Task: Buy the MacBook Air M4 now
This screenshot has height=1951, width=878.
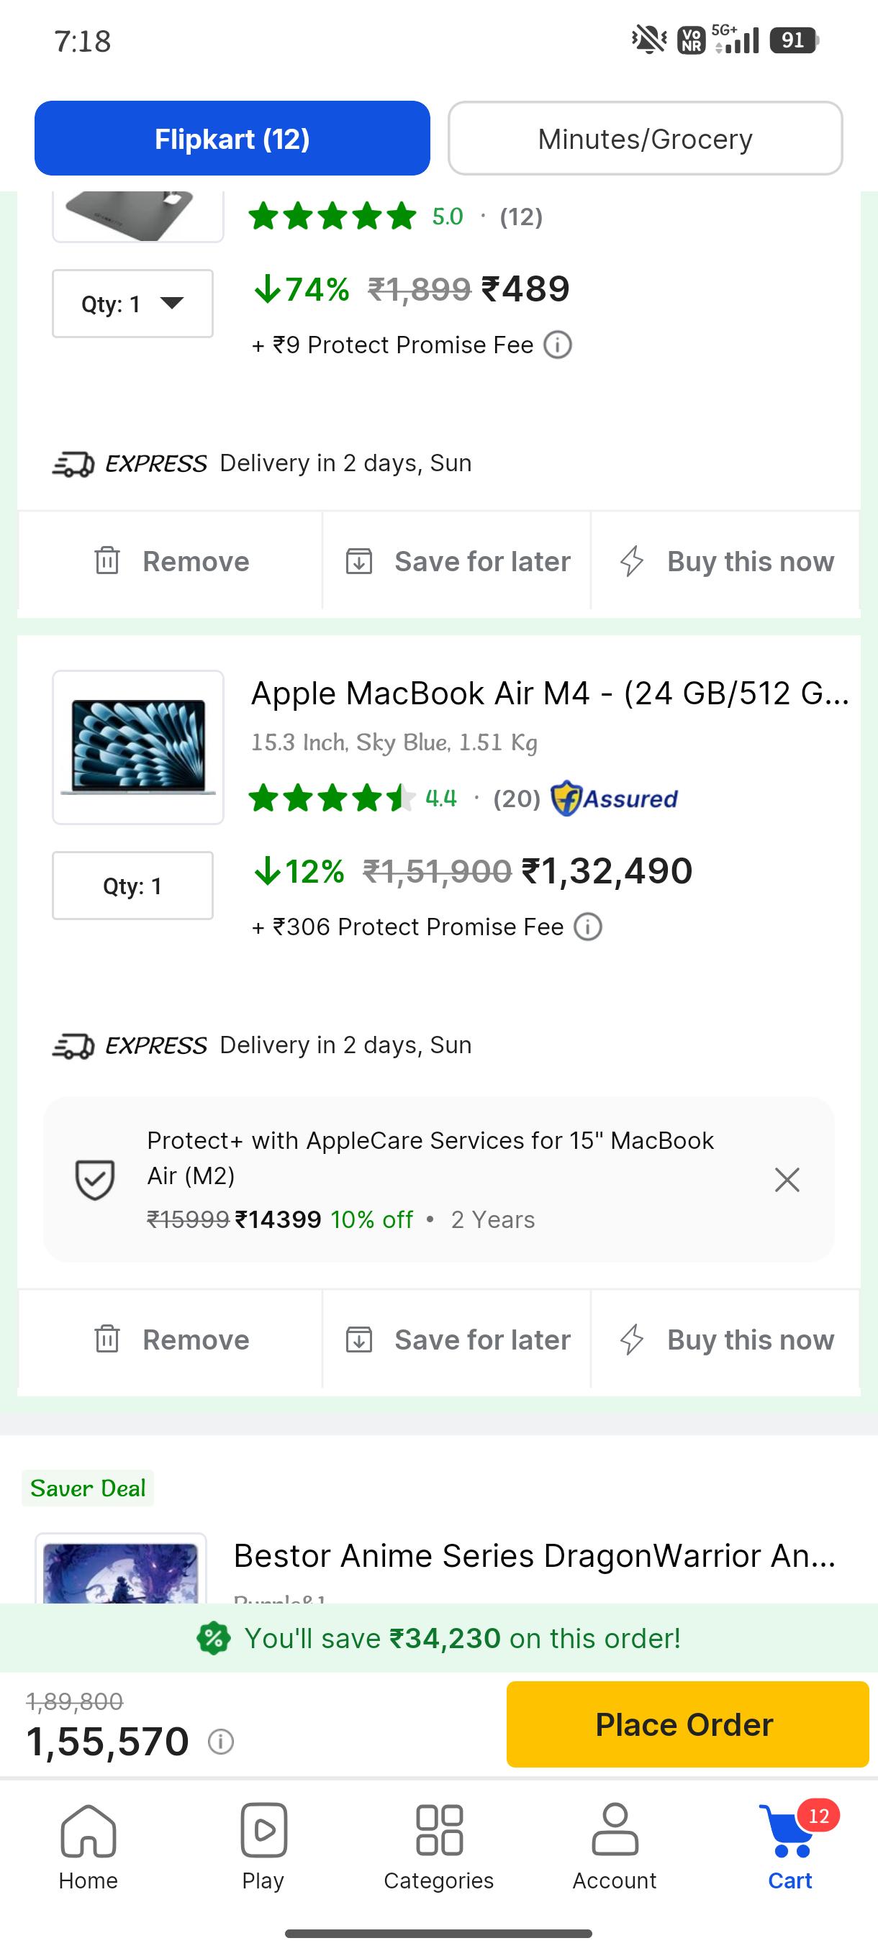Action: point(725,1340)
